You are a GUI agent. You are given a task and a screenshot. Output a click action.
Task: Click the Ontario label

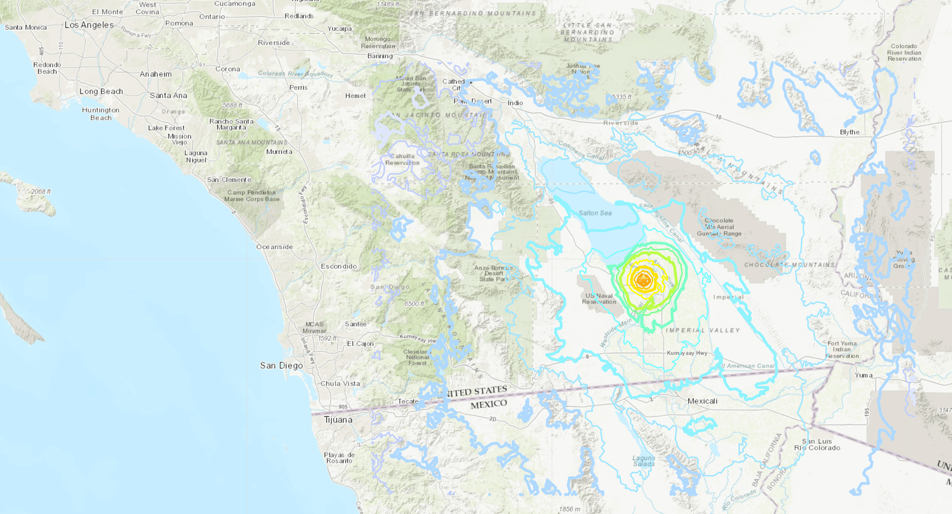[x=212, y=17]
